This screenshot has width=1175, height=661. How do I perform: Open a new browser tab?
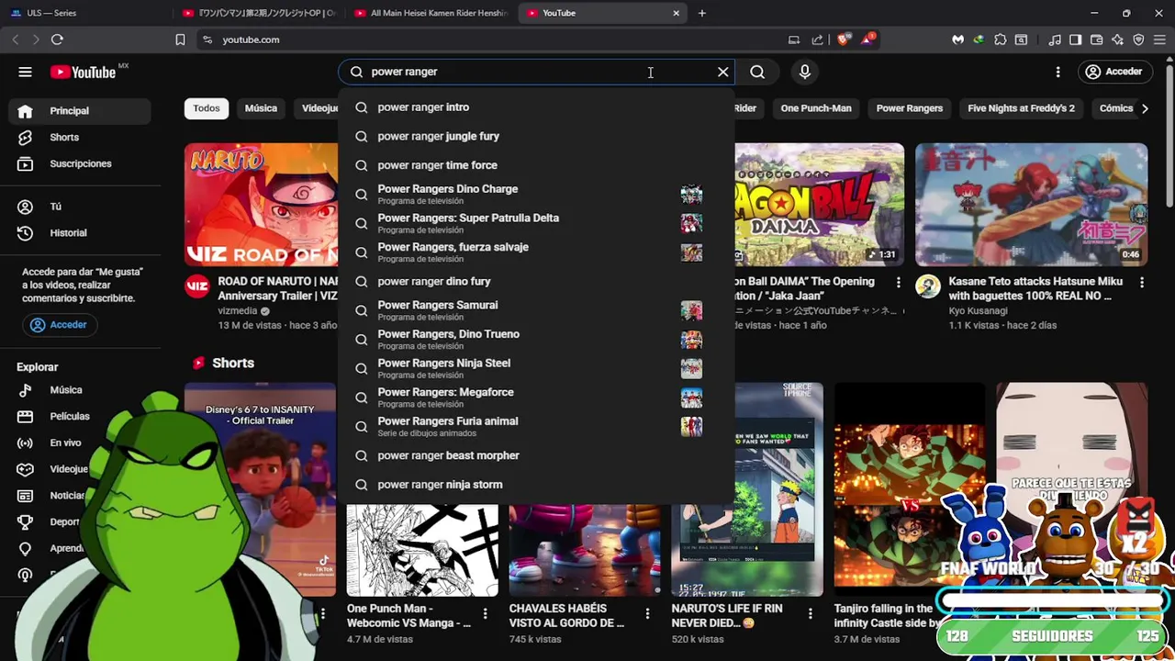coord(702,13)
